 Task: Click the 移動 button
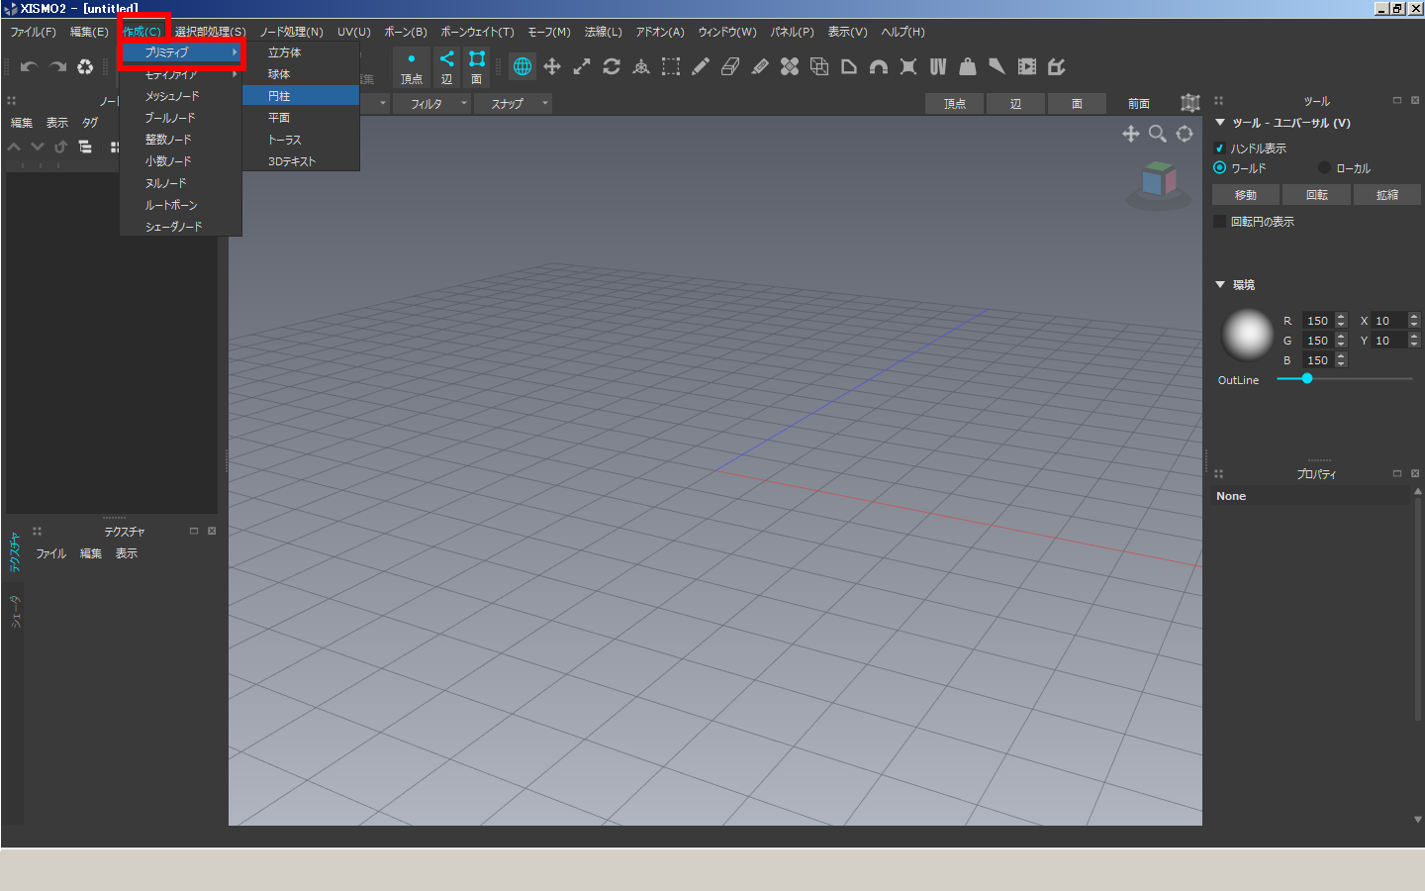(1246, 195)
